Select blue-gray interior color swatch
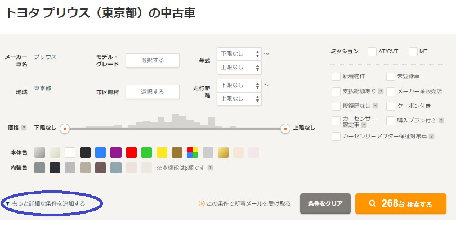Viewport: 456px width, 236px height. 116,168
